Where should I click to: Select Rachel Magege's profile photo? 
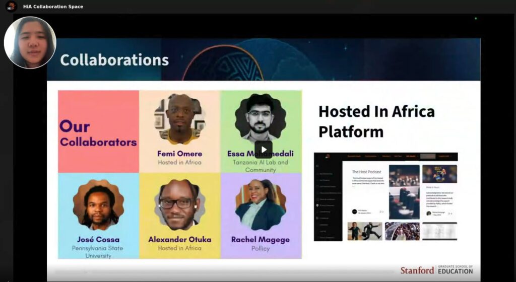[x=261, y=205]
